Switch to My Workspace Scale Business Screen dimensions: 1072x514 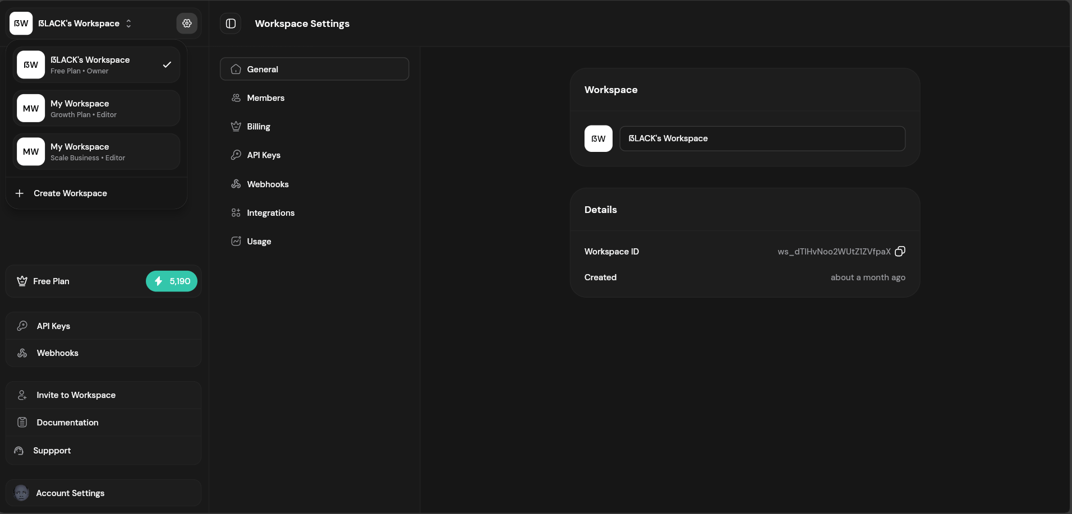click(96, 152)
